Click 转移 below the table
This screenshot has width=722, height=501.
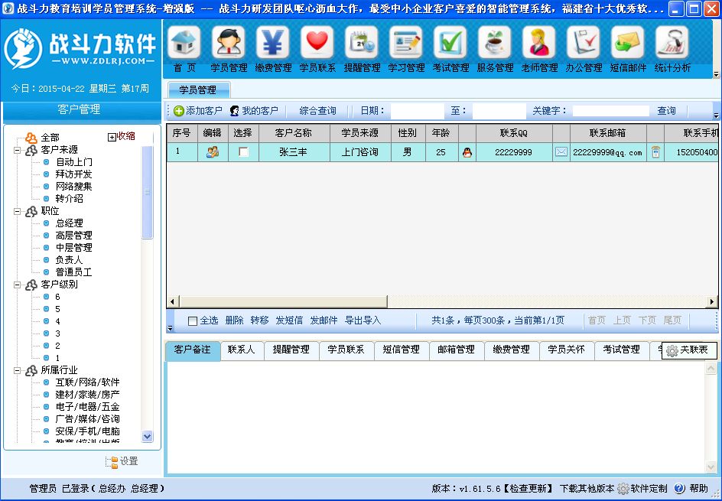click(260, 321)
